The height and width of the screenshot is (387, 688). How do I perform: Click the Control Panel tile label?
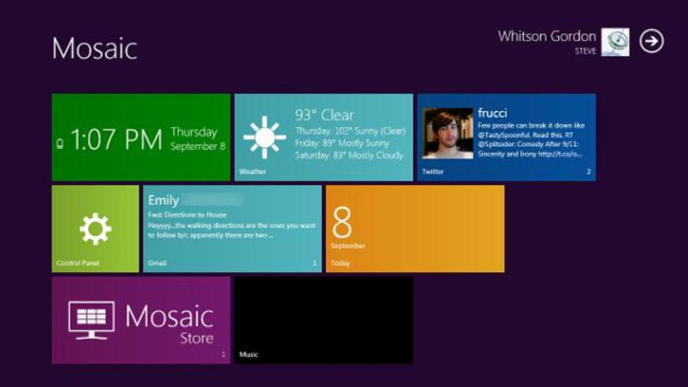click(x=77, y=263)
